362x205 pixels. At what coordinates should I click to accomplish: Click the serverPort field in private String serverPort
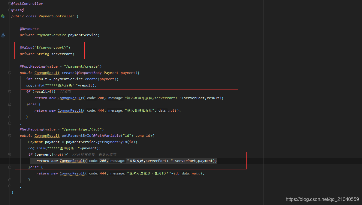[62, 54]
